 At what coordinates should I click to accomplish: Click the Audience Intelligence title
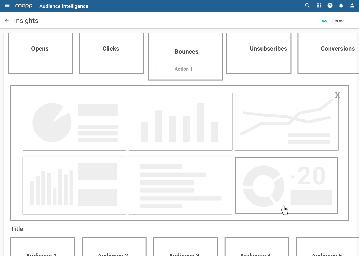pos(64,6)
